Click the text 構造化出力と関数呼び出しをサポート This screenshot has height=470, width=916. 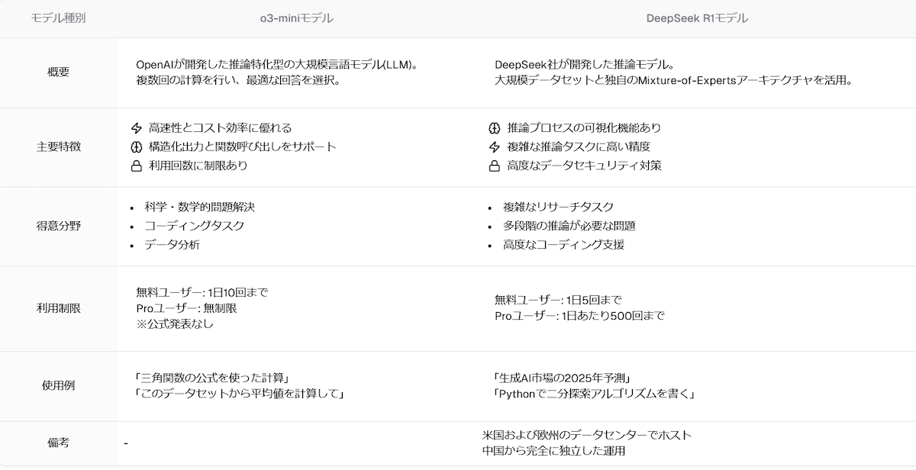pos(243,146)
